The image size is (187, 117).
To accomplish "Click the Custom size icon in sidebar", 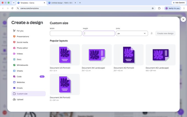I will [14, 94].
